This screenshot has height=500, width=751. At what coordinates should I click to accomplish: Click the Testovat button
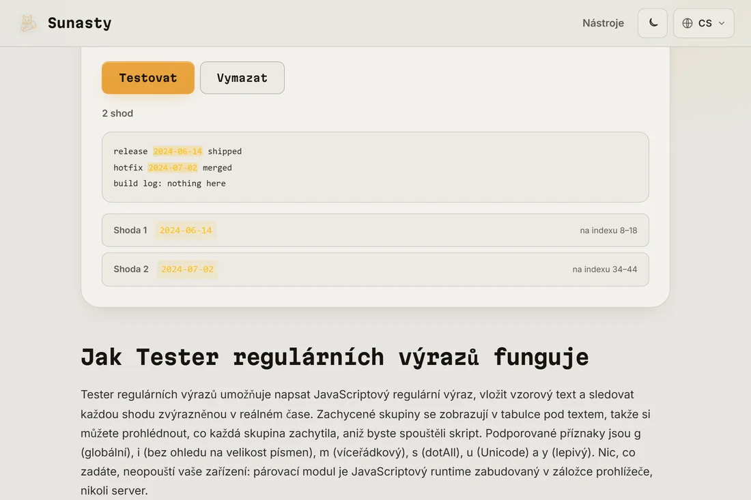(148, 78)
